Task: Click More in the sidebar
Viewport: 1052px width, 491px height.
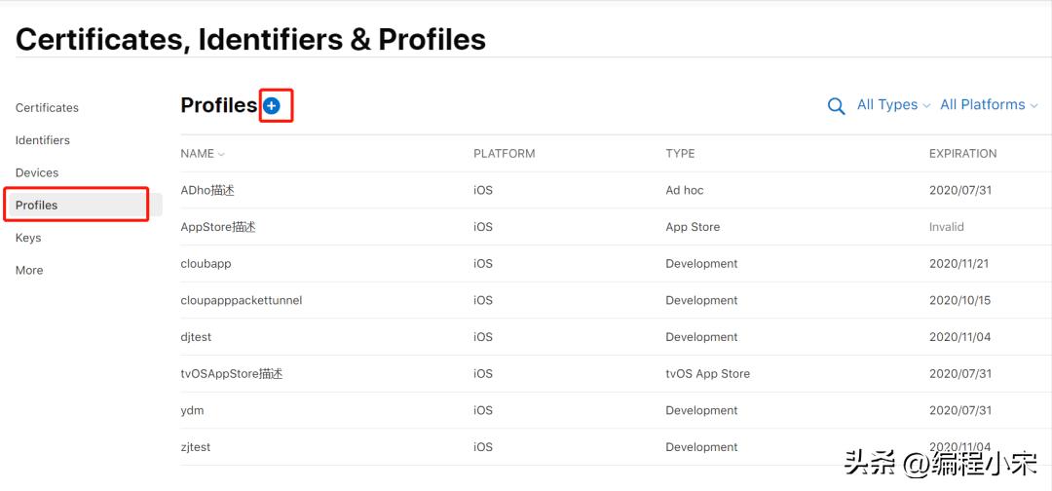Action: coord(29,271)
